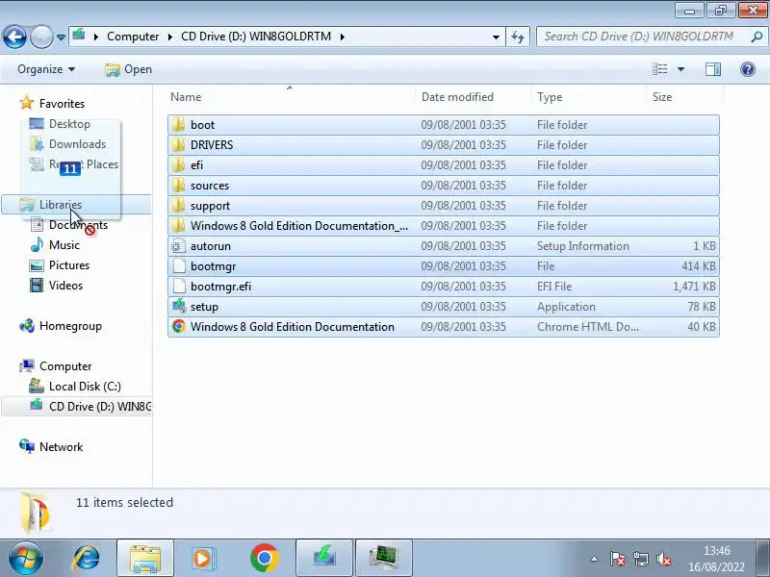The height and width of the screenshot is (577, 770).
Task: Open Windows Help question mark
Action: click(x=748, y=69)
